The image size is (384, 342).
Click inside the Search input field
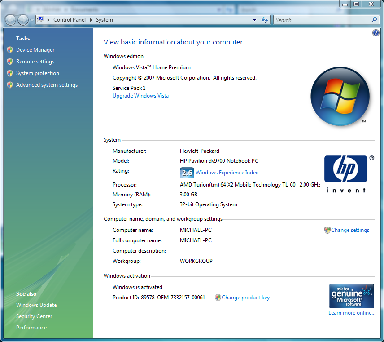click(x=322, y=20)
